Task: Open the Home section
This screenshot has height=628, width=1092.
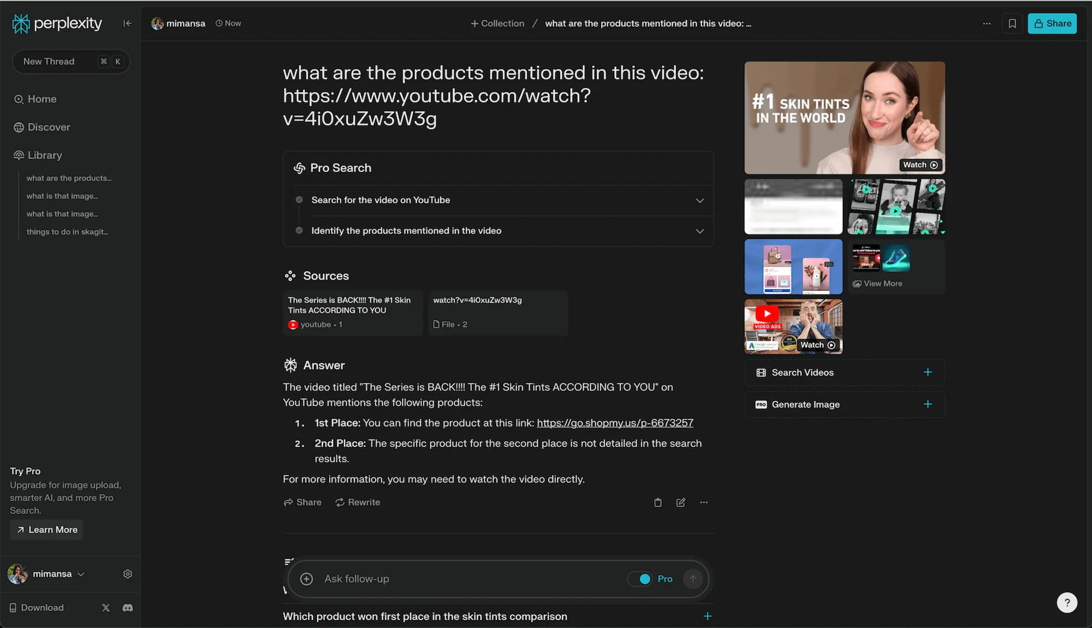Action: click(x=41, y=99)
